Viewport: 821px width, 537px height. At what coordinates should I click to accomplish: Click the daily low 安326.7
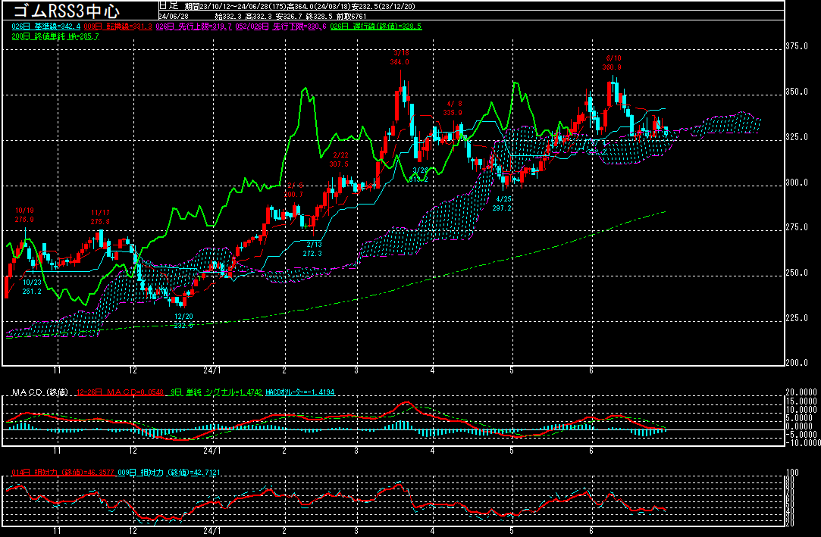(x=290, y=16)
